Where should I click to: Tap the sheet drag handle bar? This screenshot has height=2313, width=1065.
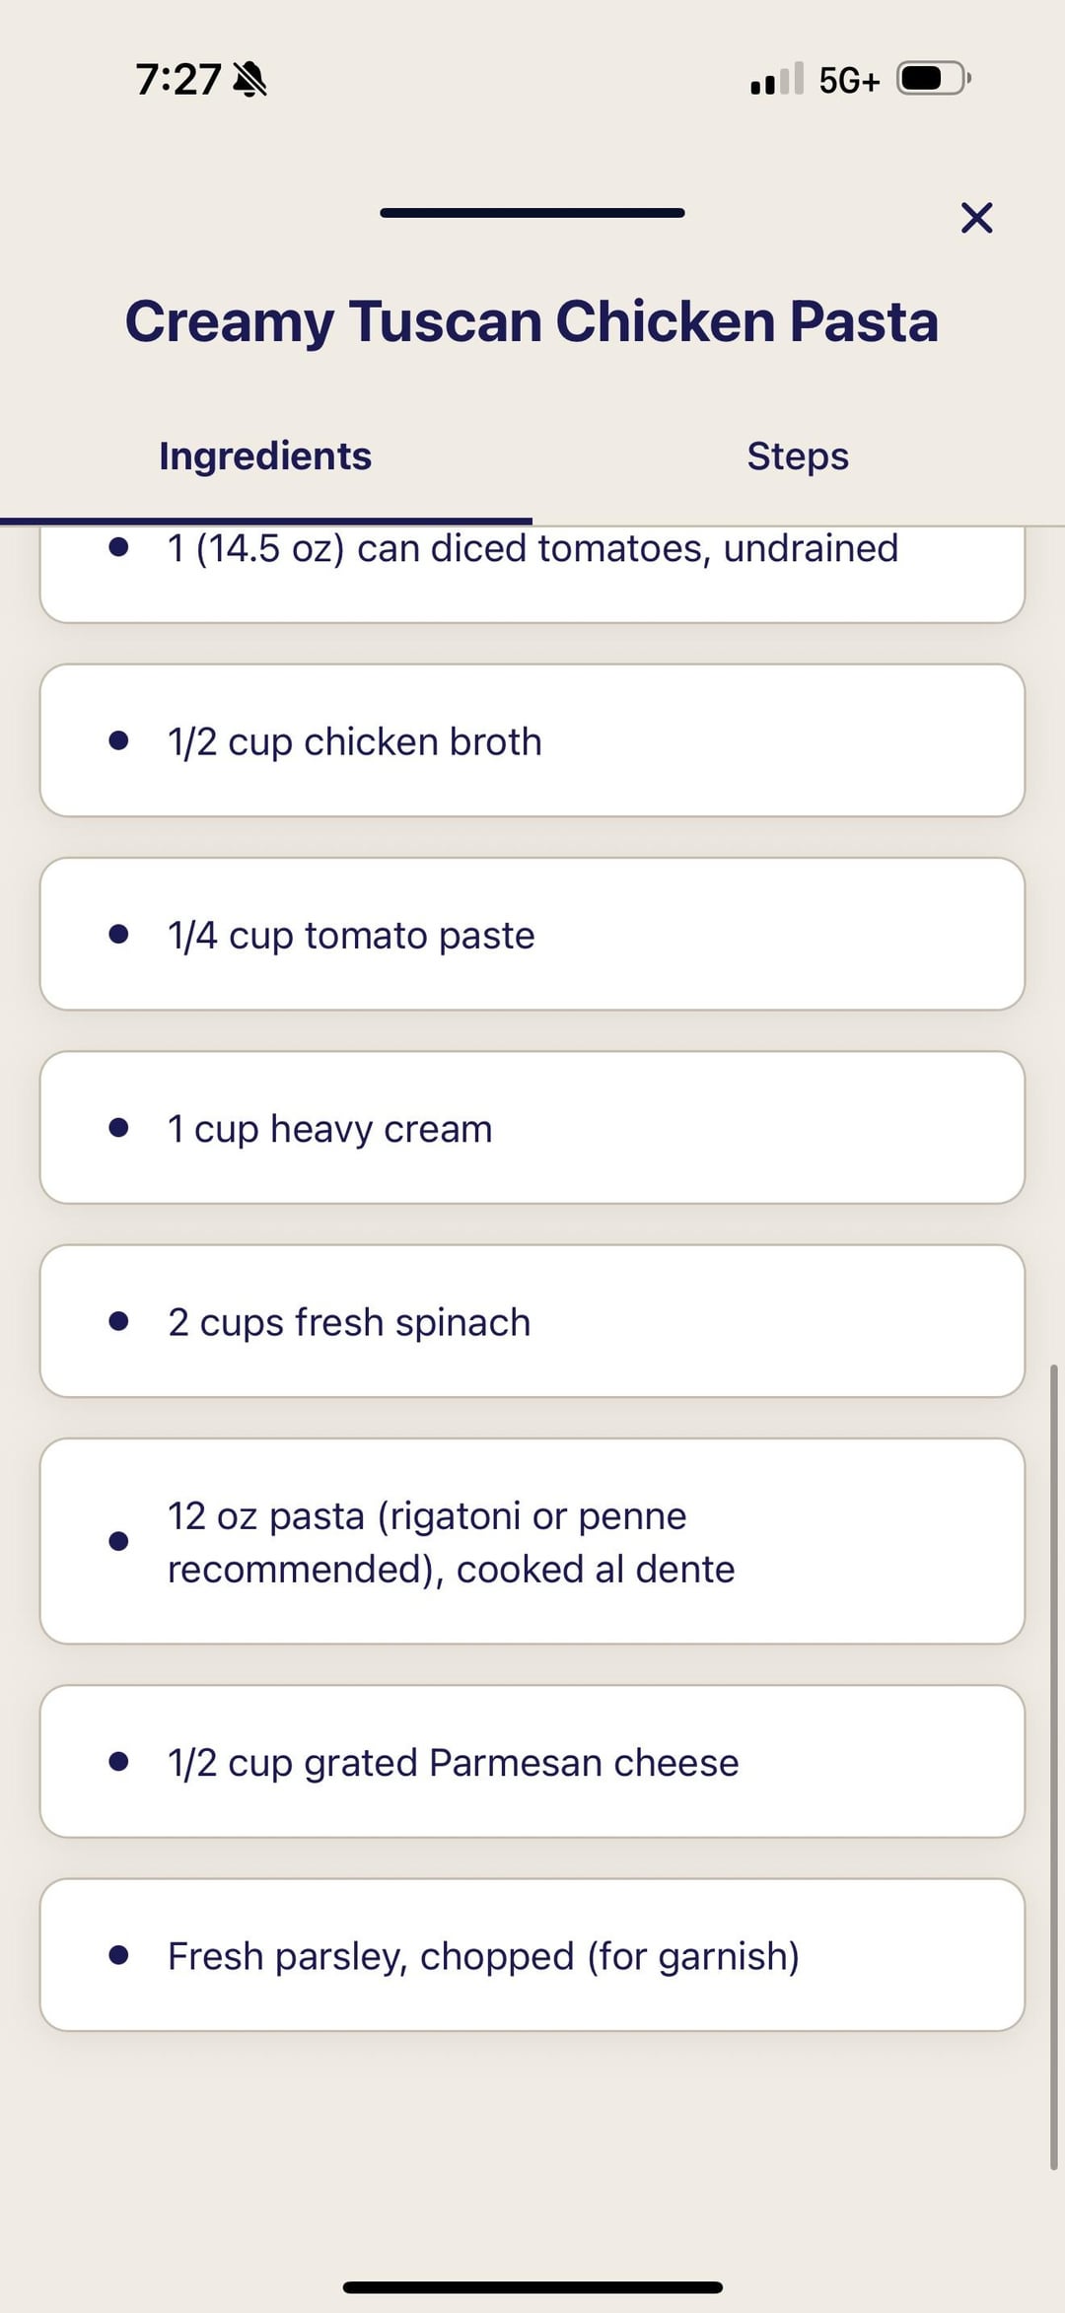(x=532, y=213)
